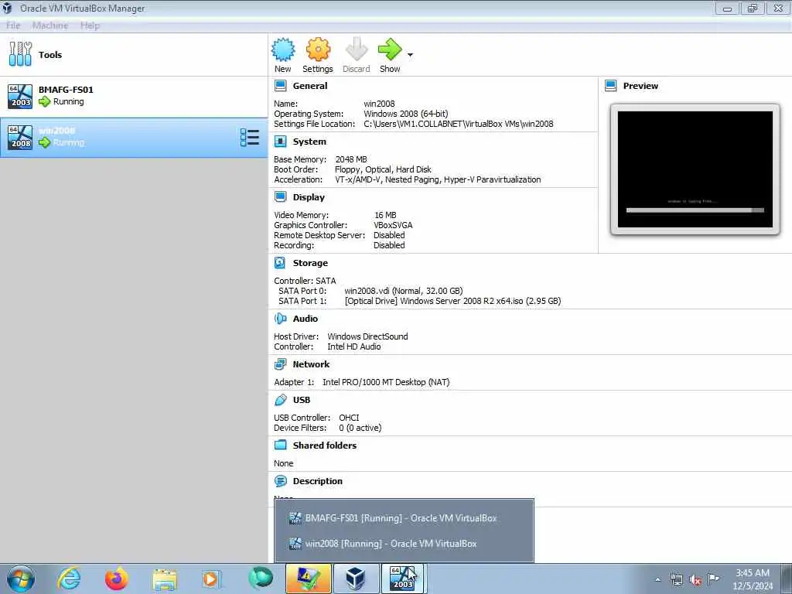Open the Display section header
Image resolution: width=792 pixels, height=594 pixels.
coord(309,197)
